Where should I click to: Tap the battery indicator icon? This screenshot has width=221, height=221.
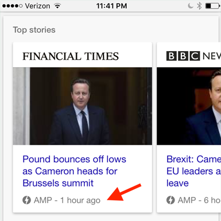tap(212, 6)
